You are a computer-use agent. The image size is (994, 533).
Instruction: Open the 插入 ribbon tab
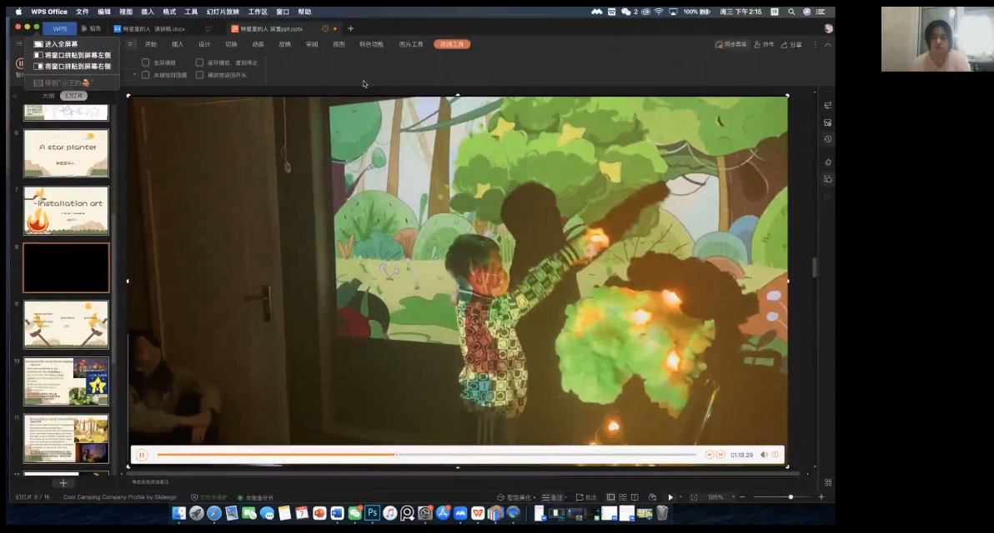coord(178,44)
